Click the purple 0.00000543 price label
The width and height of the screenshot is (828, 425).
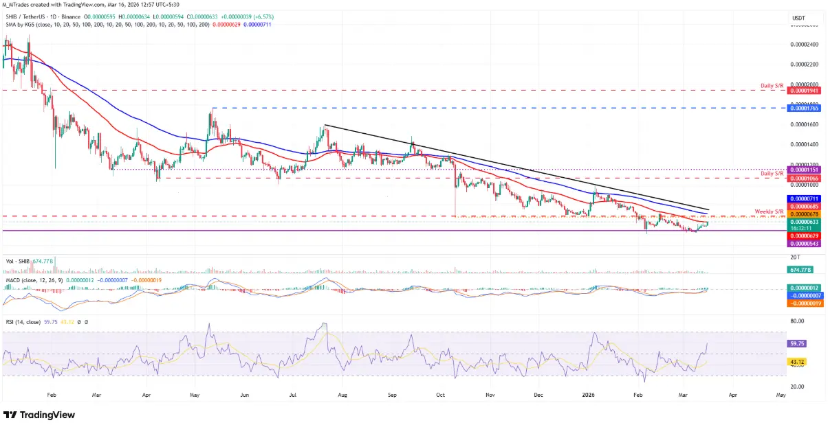click(803, 244)
